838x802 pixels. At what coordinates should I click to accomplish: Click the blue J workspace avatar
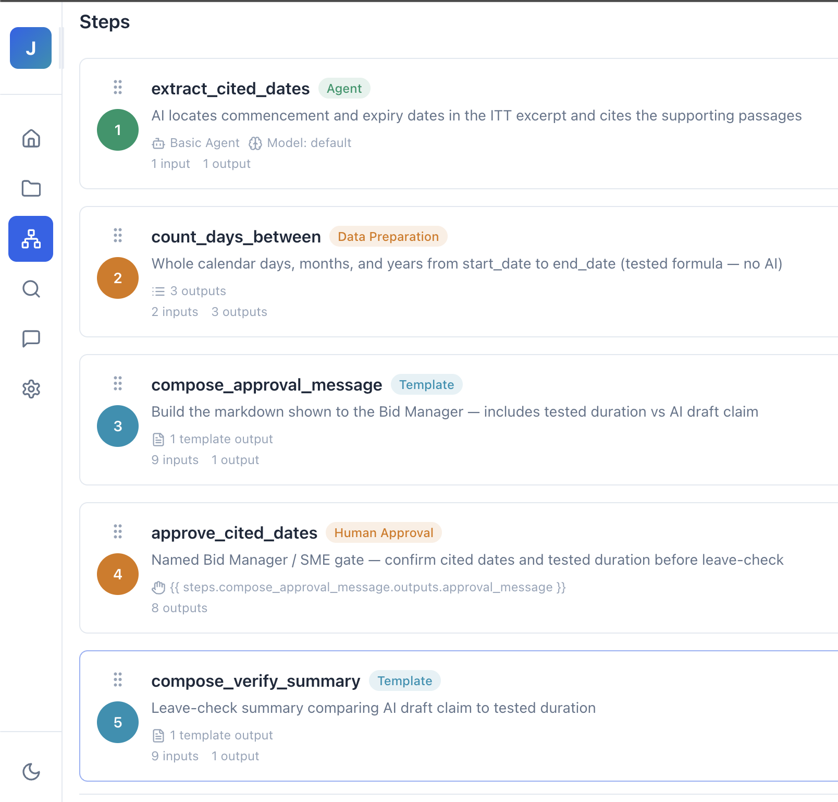(x=31, y=48)
